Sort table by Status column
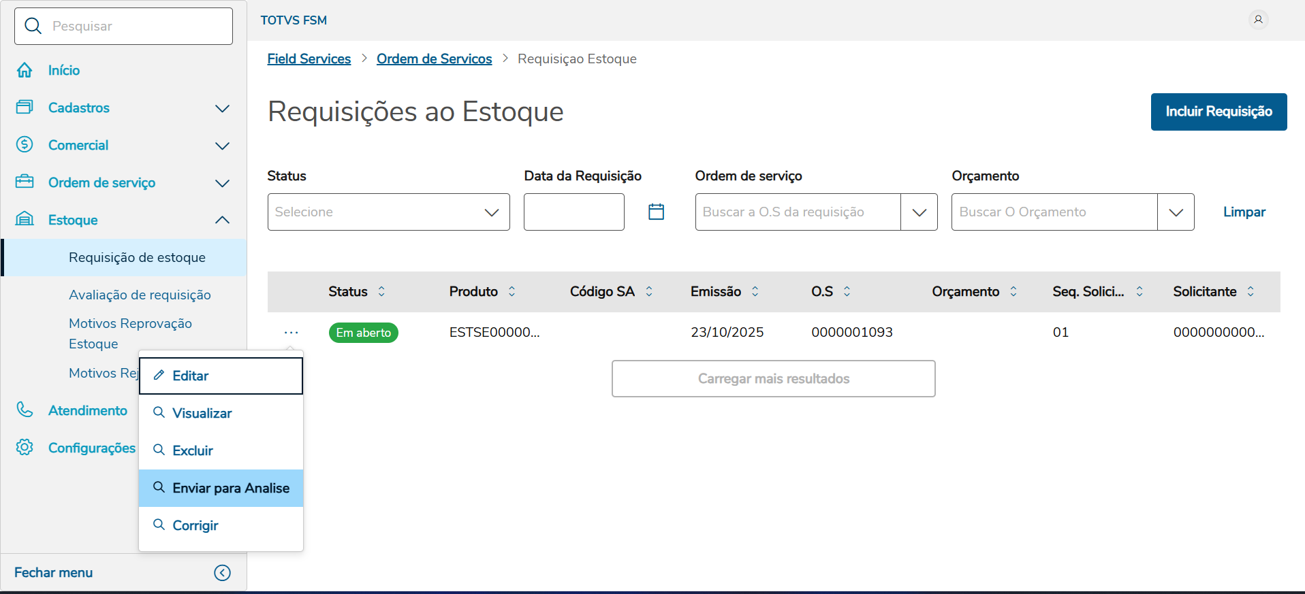 381,291
